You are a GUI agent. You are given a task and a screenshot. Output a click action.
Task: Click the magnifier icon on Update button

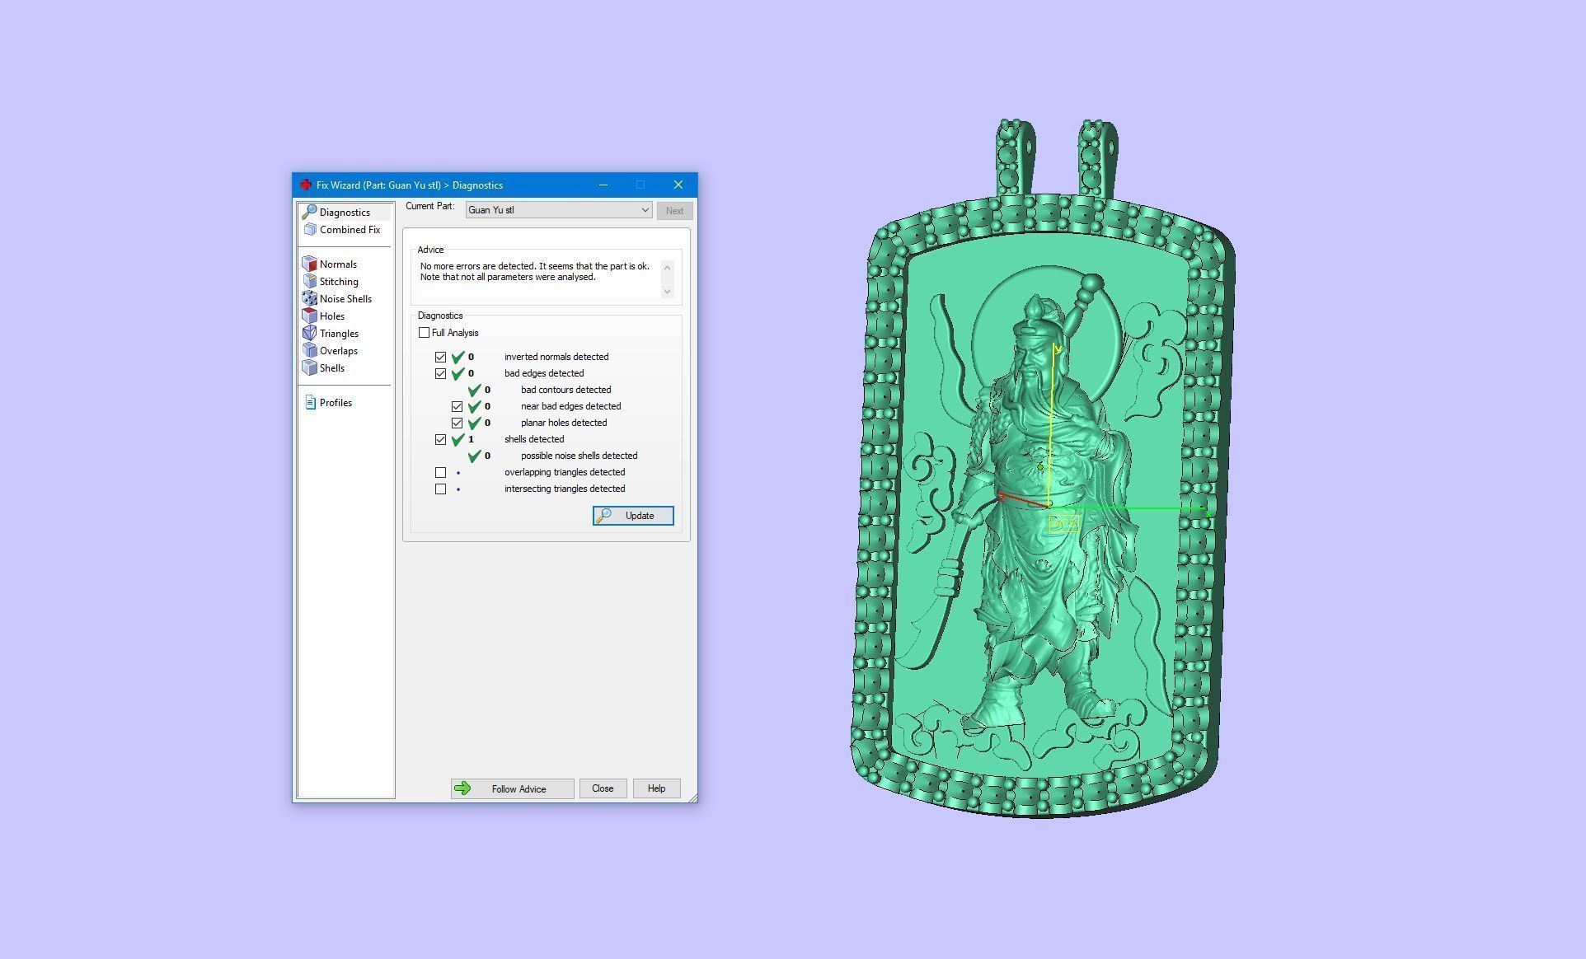pos(603,516)
